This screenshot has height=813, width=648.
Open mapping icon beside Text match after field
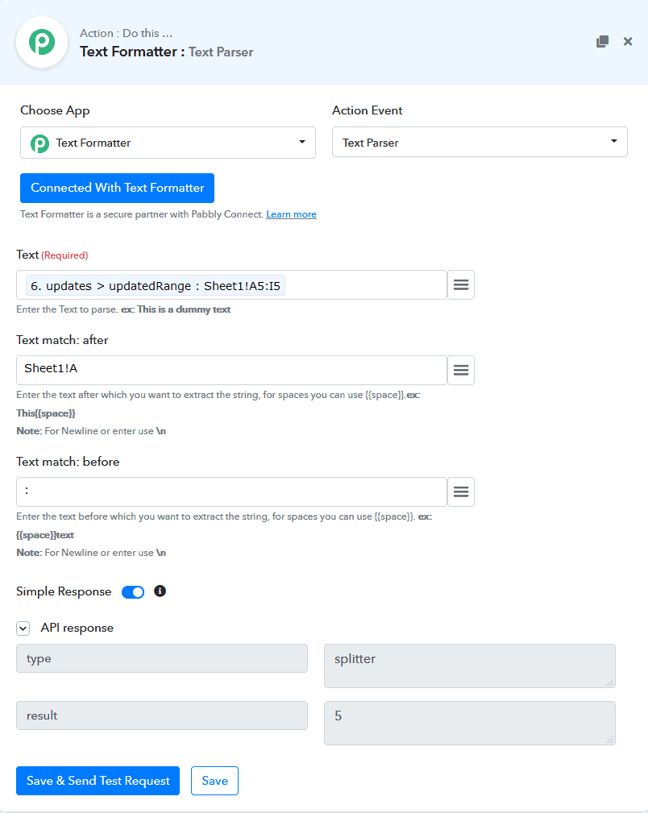coord(460,370)
